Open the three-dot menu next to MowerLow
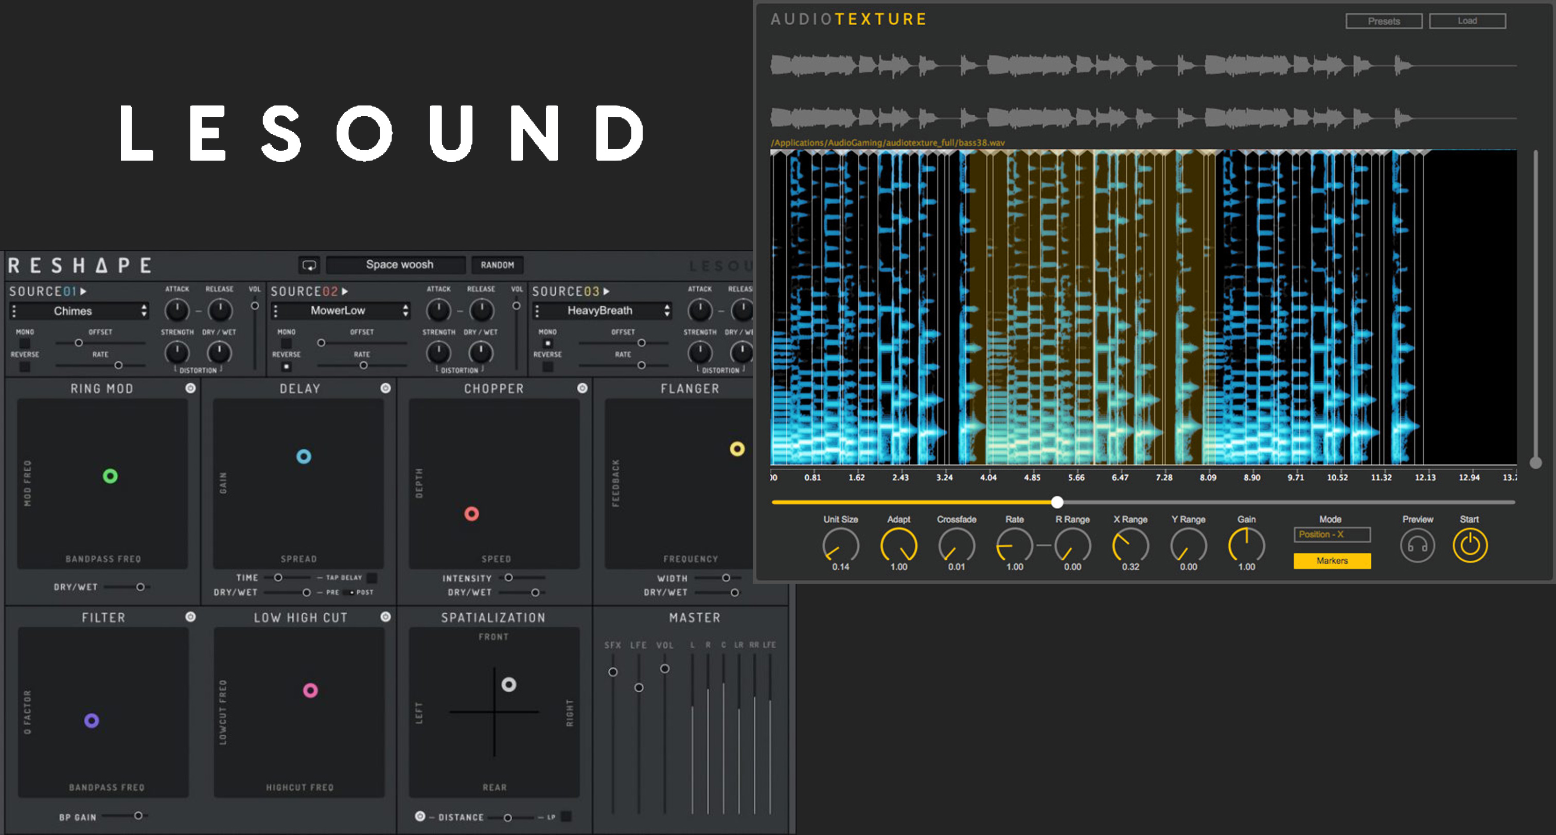The height and width of the screenshot is (835, 1556). [x=276, y=311]
